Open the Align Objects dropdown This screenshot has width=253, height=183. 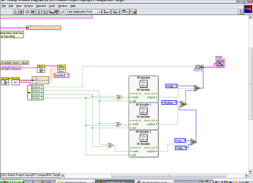(107, 12)
